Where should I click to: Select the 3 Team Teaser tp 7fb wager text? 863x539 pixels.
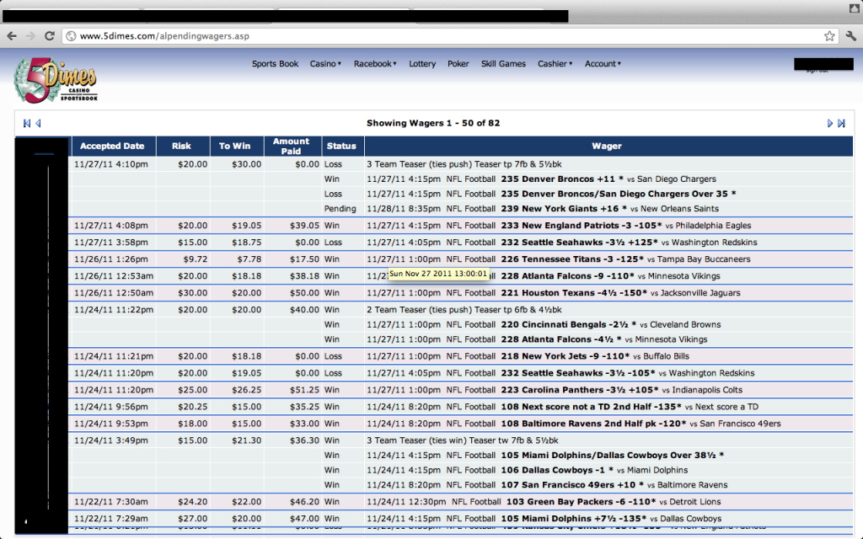[x=464, y=164]
